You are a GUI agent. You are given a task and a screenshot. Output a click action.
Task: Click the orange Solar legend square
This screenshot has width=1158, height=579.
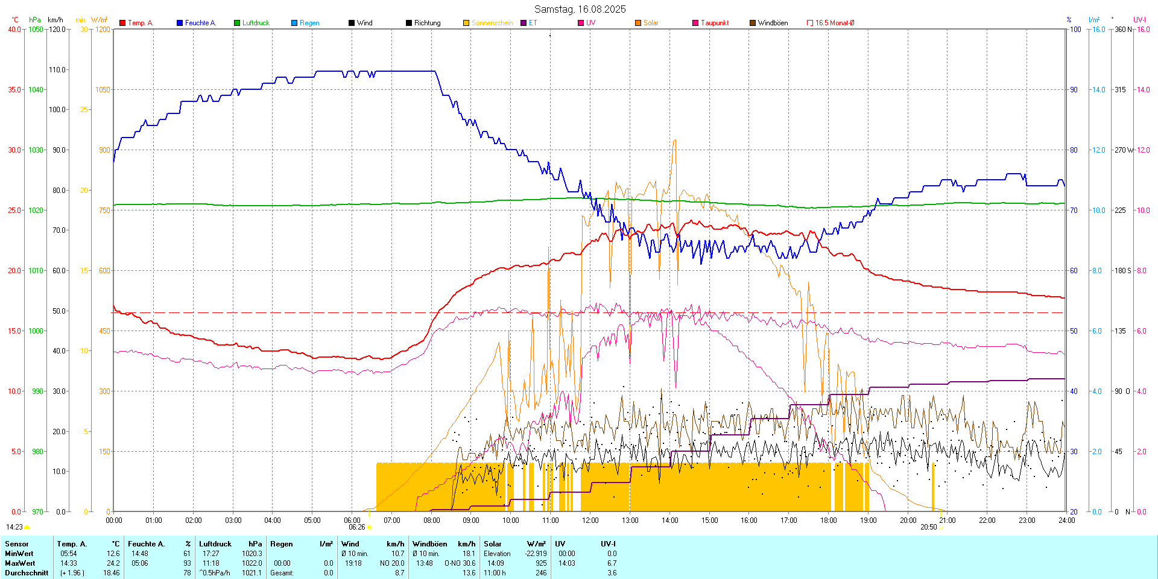click(638, 23)
